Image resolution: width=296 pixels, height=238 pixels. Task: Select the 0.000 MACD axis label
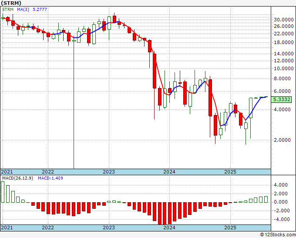281,202
